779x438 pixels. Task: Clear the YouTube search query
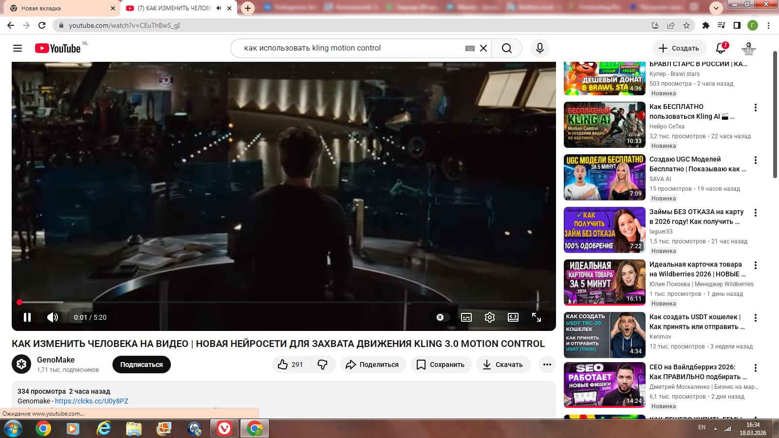point(483,48)
